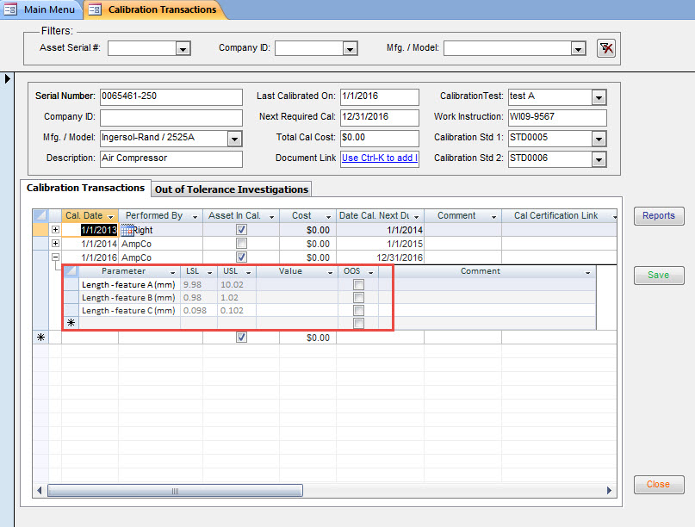Open the Document Link hyperlink

(x=379, y=158)
